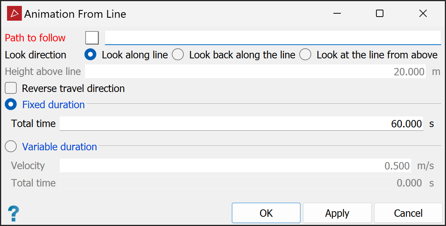Close the Animation From Line window
This screenshot has height=226, width=446.
coord(423,14)
